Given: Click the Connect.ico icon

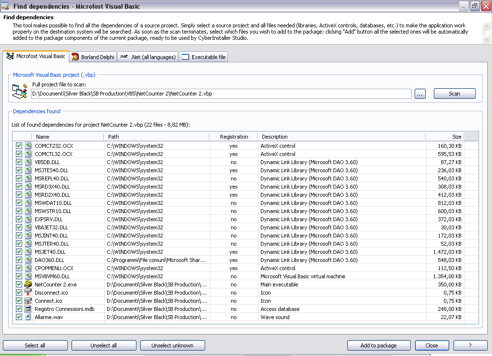Looking at the screenshot, I should pos(28,300).
